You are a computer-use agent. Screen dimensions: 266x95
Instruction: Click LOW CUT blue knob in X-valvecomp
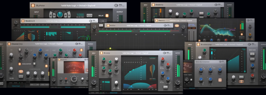tap(252, 65)
